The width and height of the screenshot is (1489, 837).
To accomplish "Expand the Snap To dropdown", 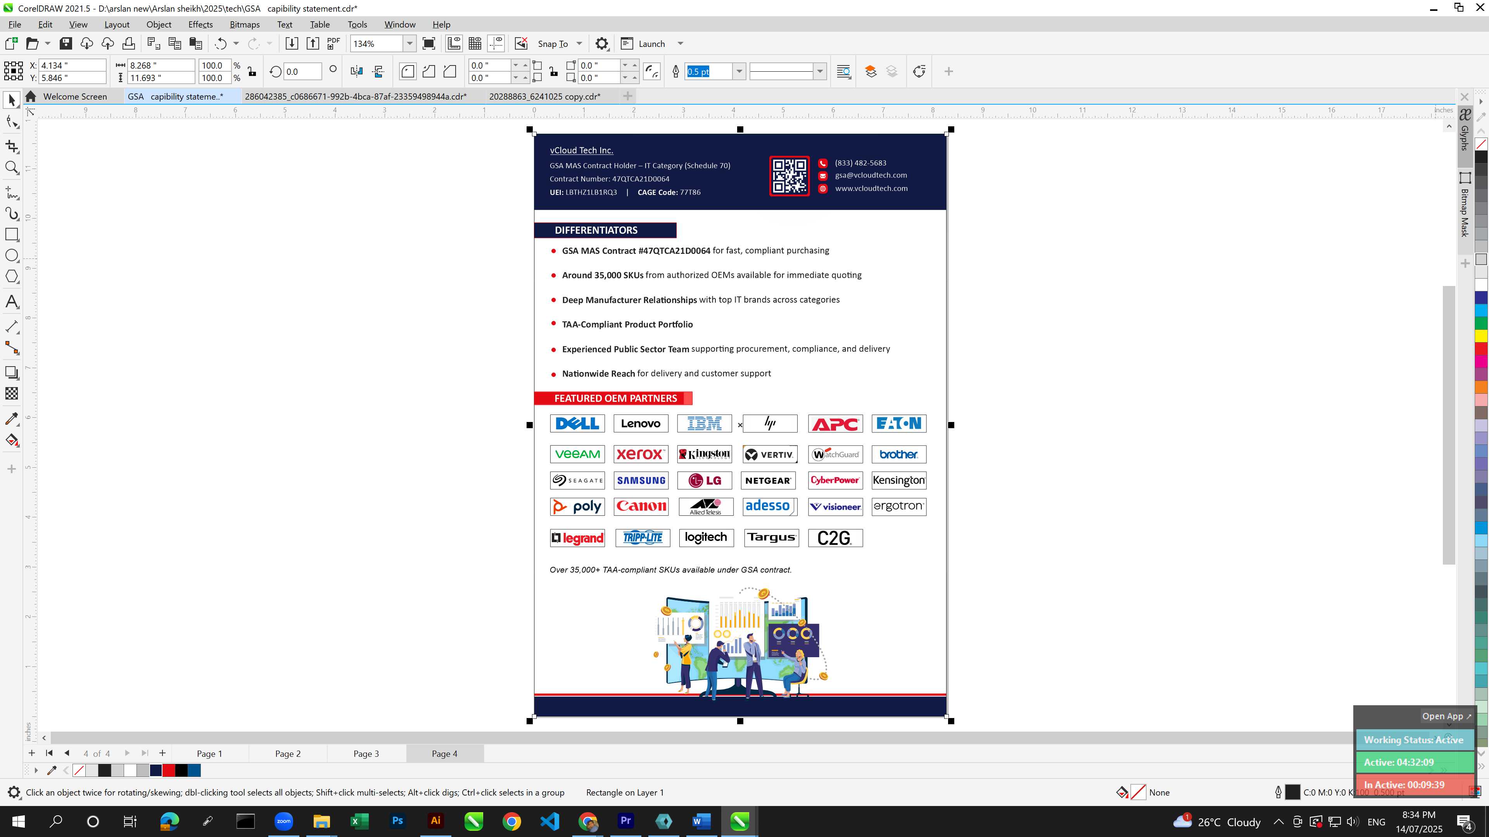I will [579, 44].
